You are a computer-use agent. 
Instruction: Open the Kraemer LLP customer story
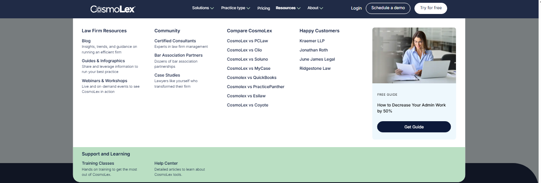312,41
